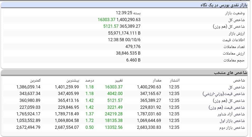Click lowest value 2,672,494.79

coord(28,127)
